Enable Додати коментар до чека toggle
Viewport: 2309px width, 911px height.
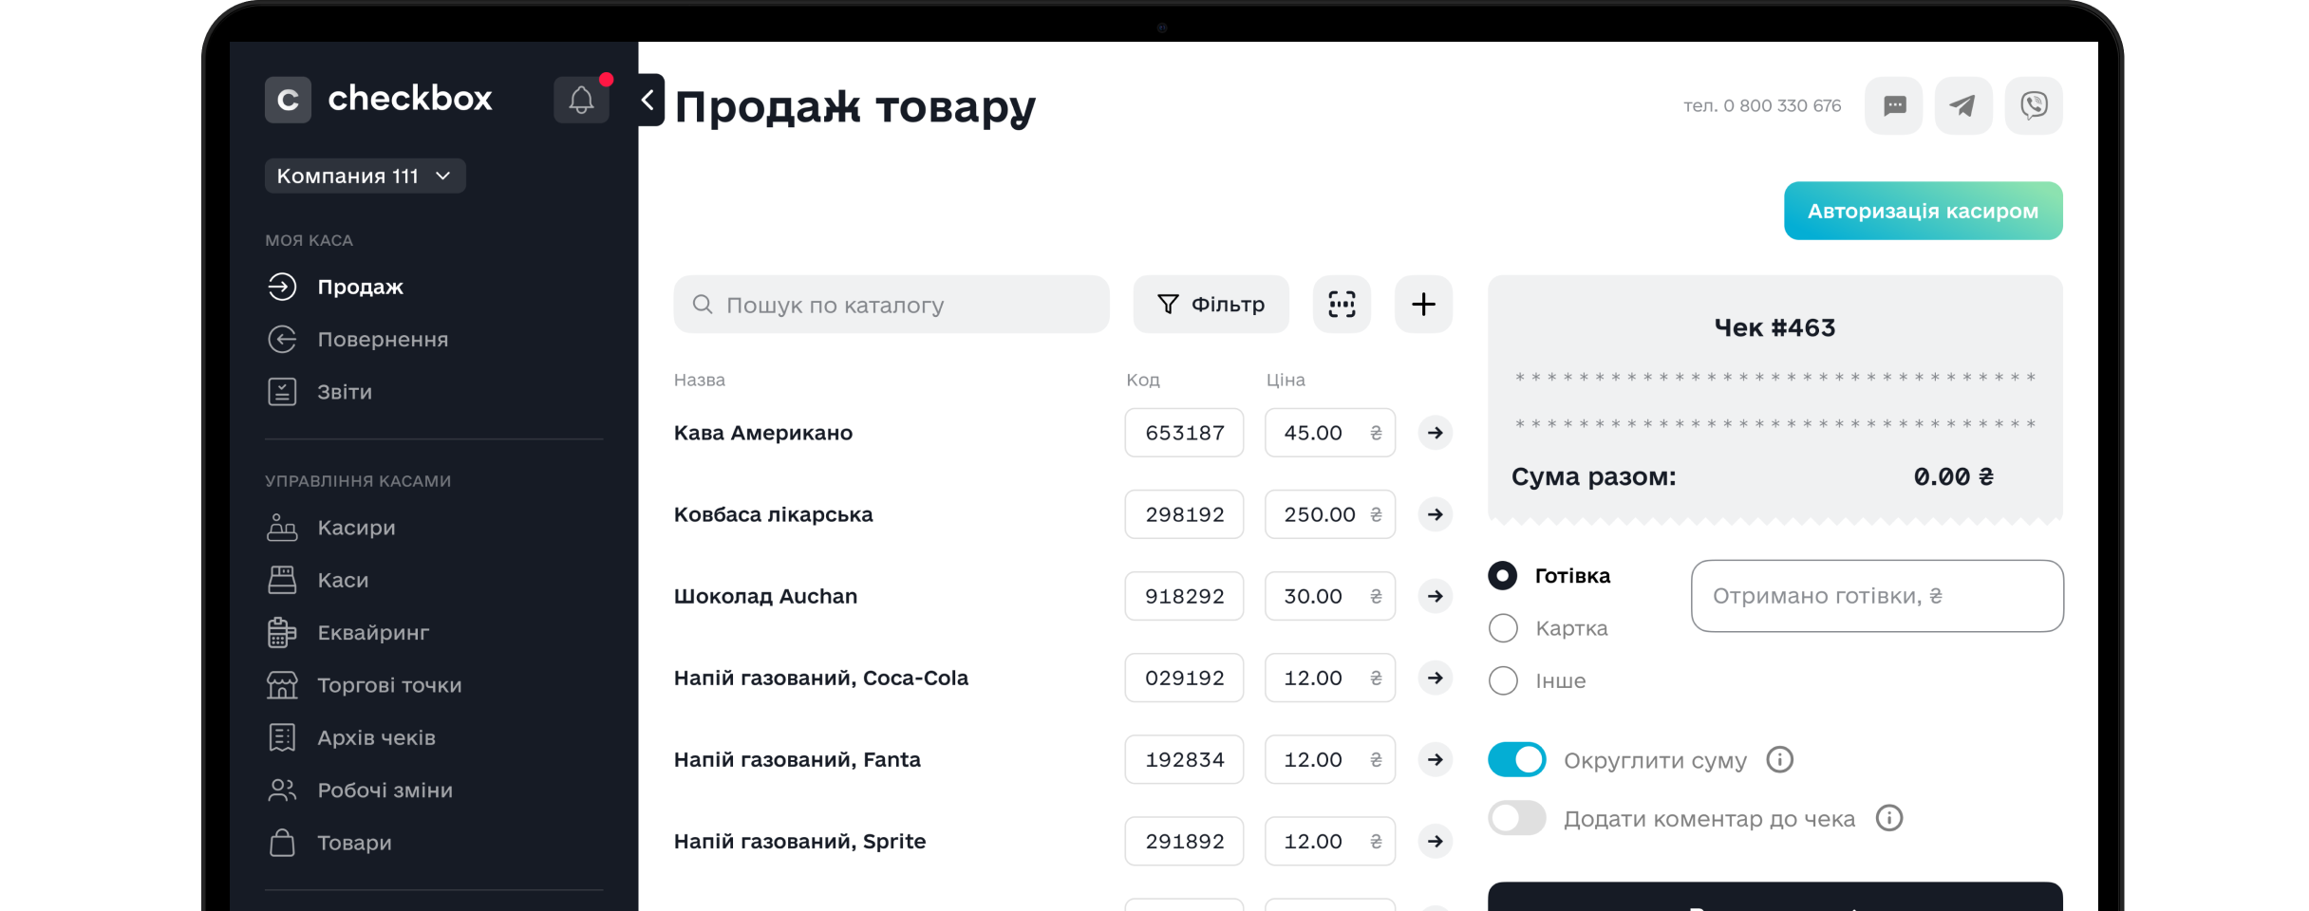click(1516, 818)
